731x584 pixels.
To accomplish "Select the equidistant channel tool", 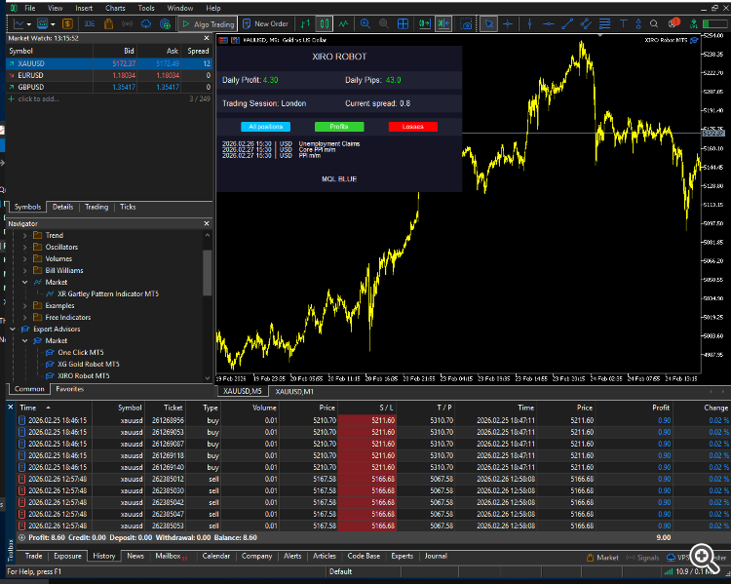I will (x=586, y=23).
